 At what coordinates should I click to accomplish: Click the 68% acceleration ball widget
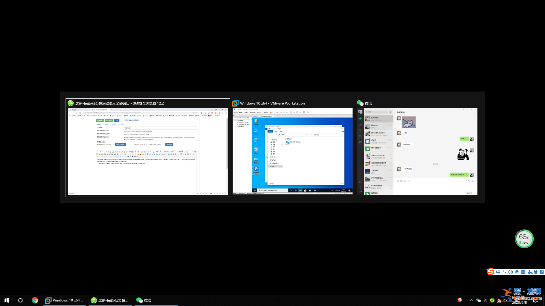(524, 239)
